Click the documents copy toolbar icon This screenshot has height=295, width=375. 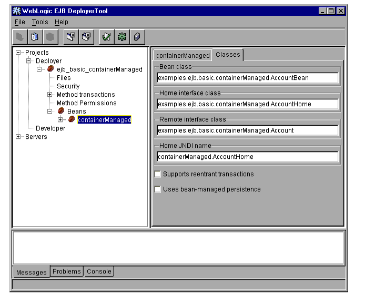click(x=35, y=37)
